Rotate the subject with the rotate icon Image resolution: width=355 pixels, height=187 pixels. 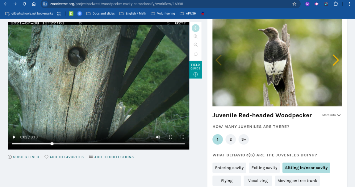point(196,54)
